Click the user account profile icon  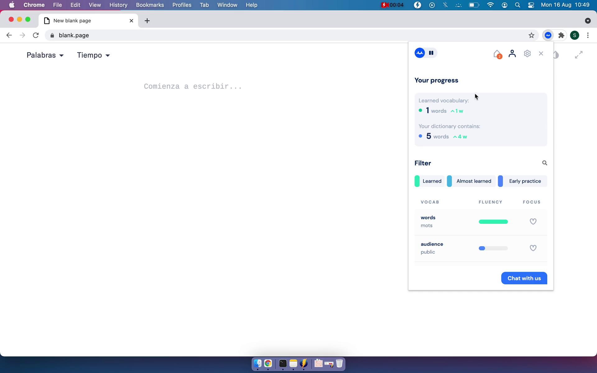pos(512,53)
